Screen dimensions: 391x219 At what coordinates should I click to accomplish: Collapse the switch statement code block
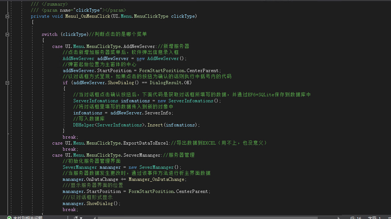[x=7, y=34]
